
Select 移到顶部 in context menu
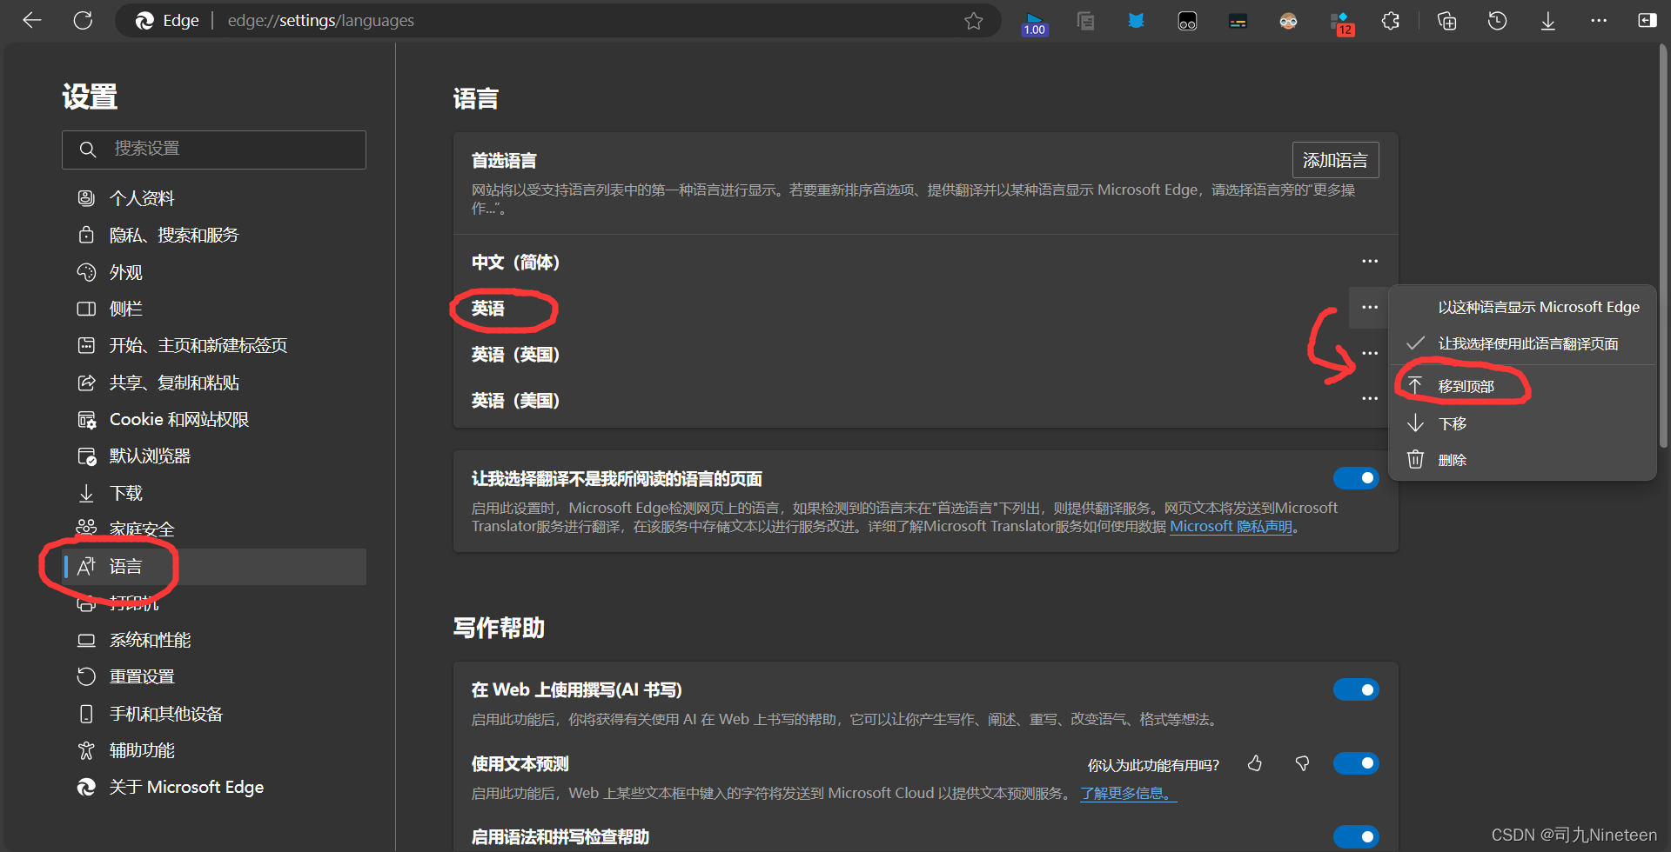pos(1523,386)
